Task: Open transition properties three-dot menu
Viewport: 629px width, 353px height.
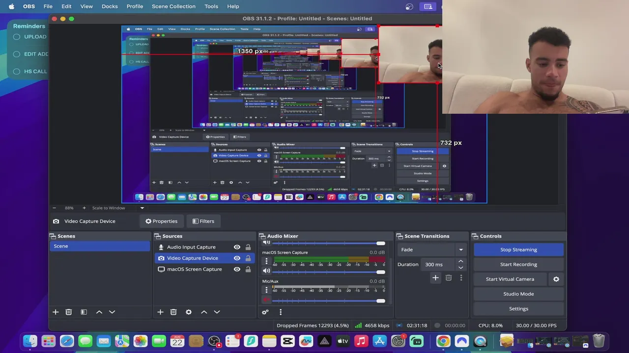Action: (x=461, y=277)
